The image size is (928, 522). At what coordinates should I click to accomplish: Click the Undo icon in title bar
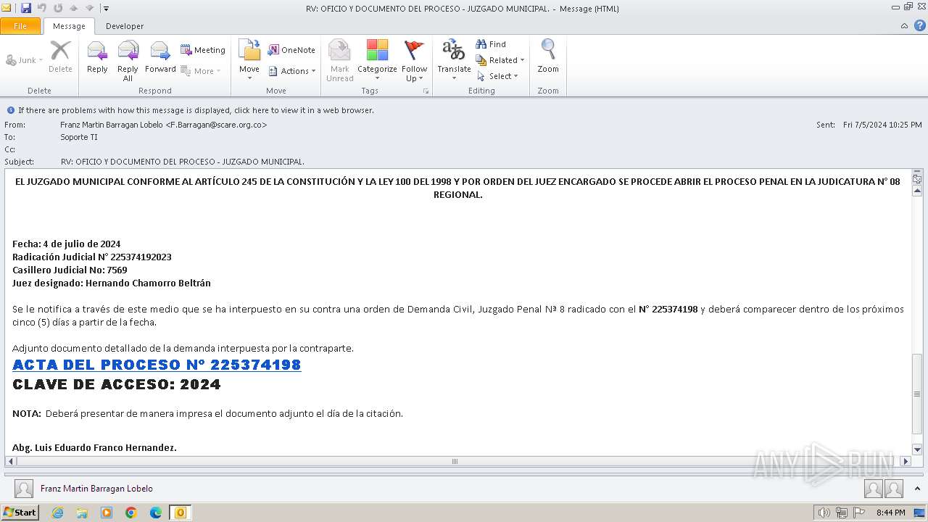click(x=42, y=8)
